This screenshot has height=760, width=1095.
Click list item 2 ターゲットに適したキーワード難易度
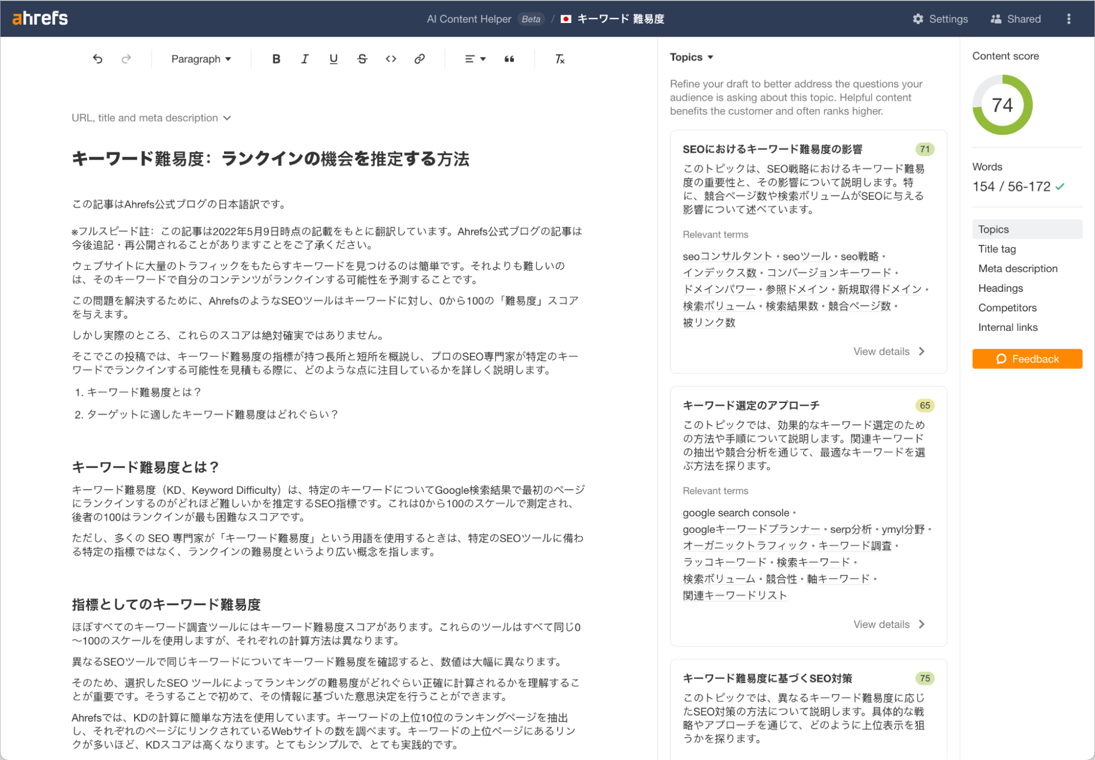click(213, 414)
